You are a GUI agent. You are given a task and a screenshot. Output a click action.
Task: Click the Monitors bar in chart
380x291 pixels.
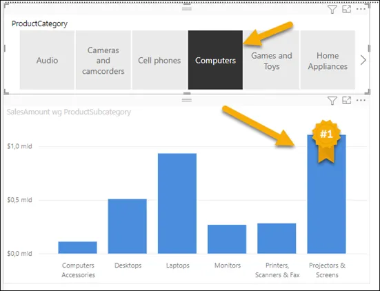pyautogui.click(x=227, y=239)
